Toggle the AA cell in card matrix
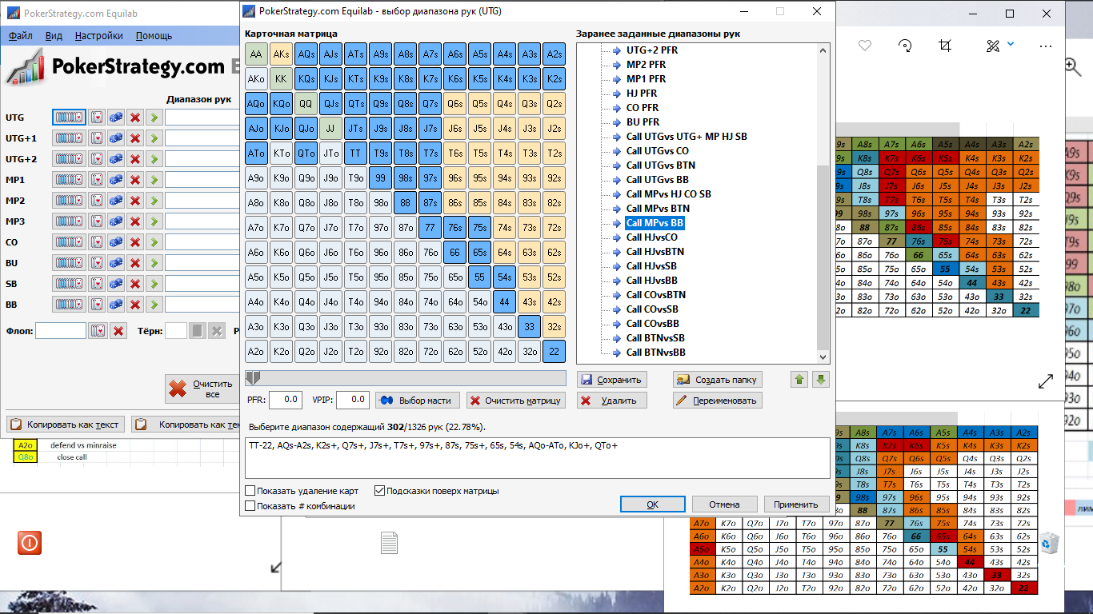Viewport: 1093px width, 614px height. click(x=256, y=54)
